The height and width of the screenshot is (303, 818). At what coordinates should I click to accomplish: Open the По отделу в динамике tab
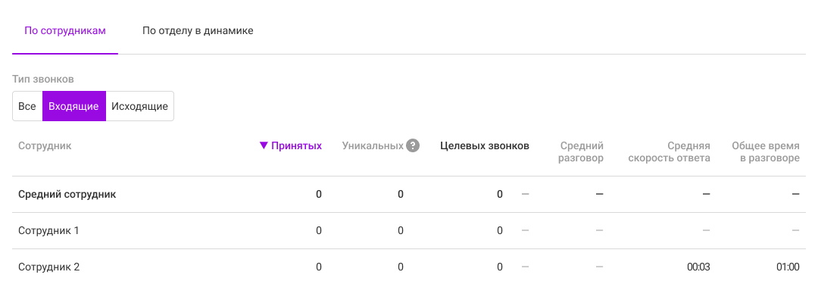click(x=198, y=31)
